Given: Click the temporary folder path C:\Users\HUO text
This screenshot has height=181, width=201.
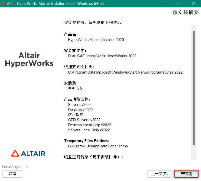Looking at the screenshot, I should (x=98, y=146).
